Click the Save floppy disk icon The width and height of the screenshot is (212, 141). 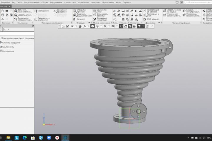tap(11, 15)
